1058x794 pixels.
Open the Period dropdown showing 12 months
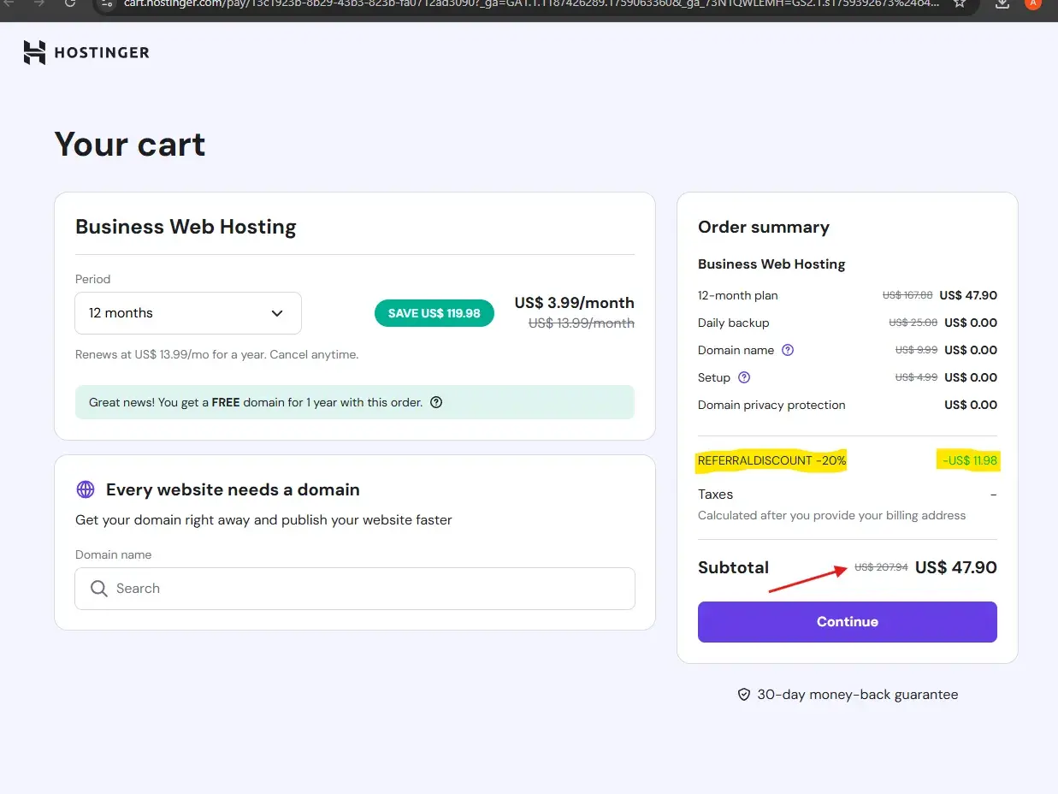[187, 313]
